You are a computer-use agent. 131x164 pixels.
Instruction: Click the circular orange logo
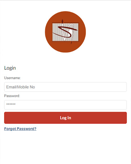65,32
